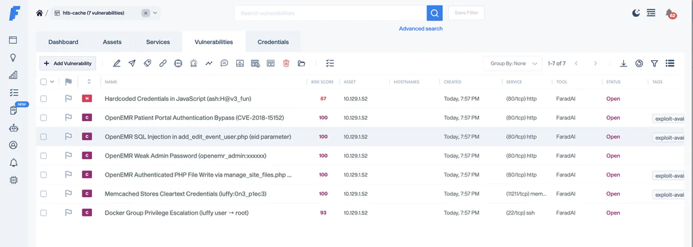Screen dimensions: 693x247
Task: Check the Hardcoded Credentials in JavaScript row checkbox
Action: [43, 99]
